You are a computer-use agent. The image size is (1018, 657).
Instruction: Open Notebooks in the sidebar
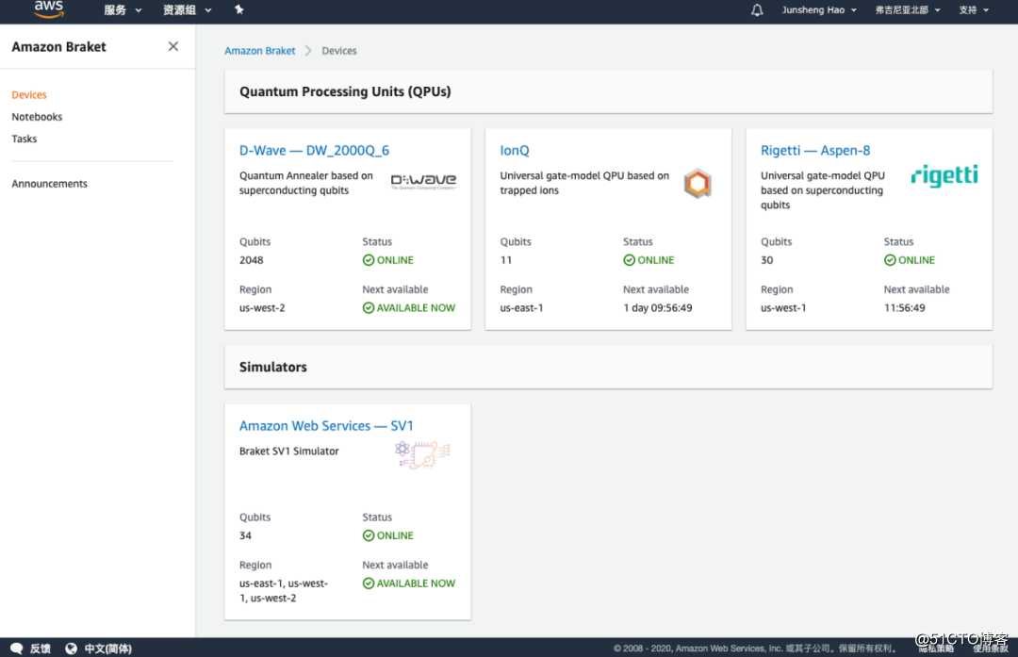pyautogui.click(x=37, y=117)
